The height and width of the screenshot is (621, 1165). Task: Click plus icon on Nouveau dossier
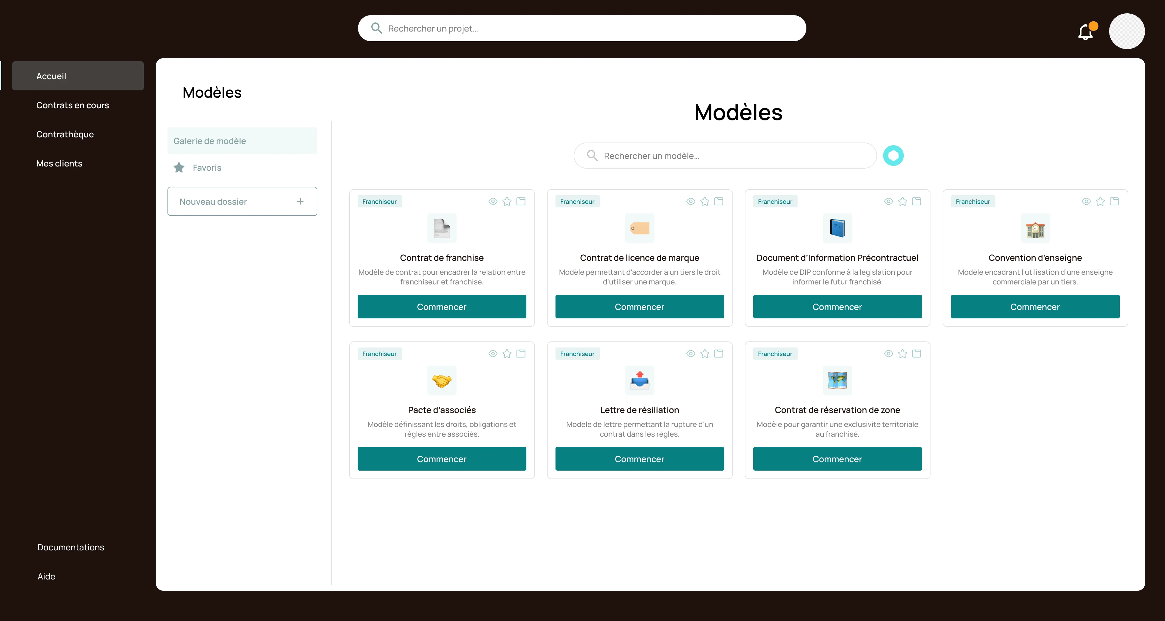point(300,202)
